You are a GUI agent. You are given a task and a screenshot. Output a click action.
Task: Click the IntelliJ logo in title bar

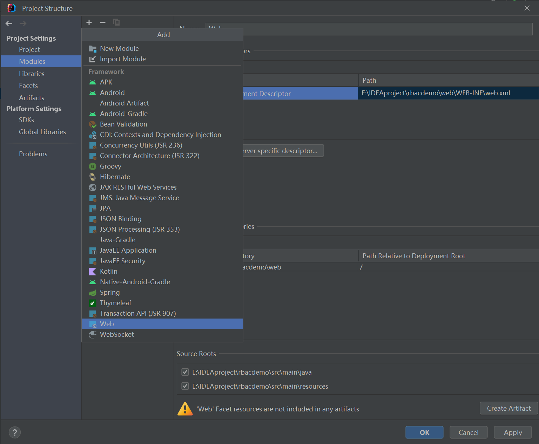coord(12,8)
